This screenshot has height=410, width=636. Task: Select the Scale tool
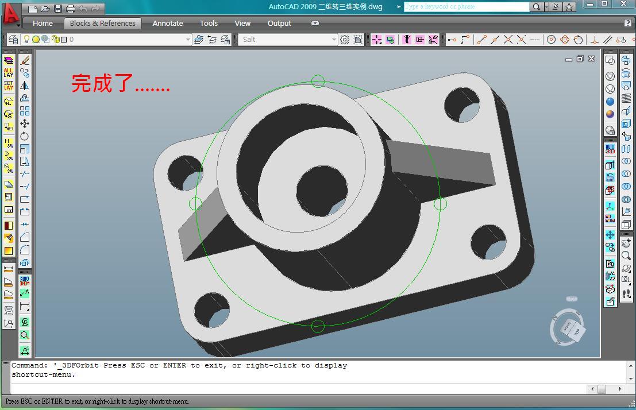pyautogui.click(x=25, y=148)
